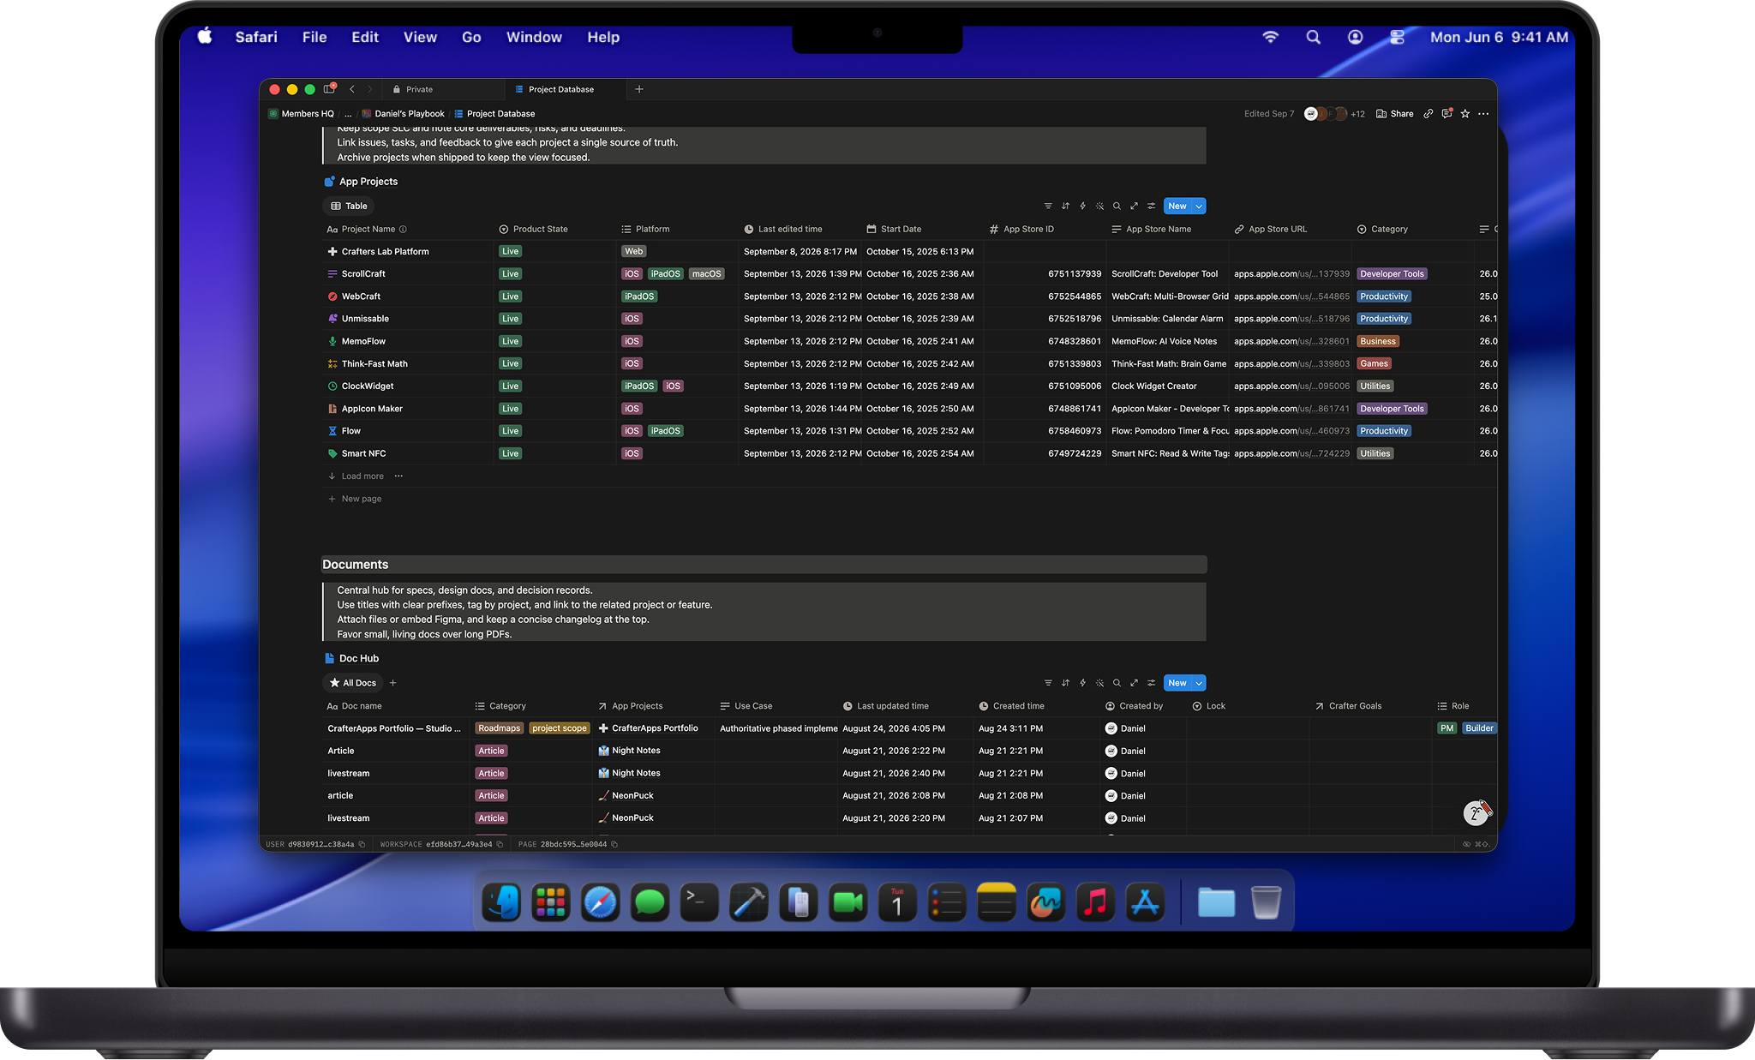Open the filter icon in App Projects toolbar
The image size is (1755, 1060).
coord(1048,206)
